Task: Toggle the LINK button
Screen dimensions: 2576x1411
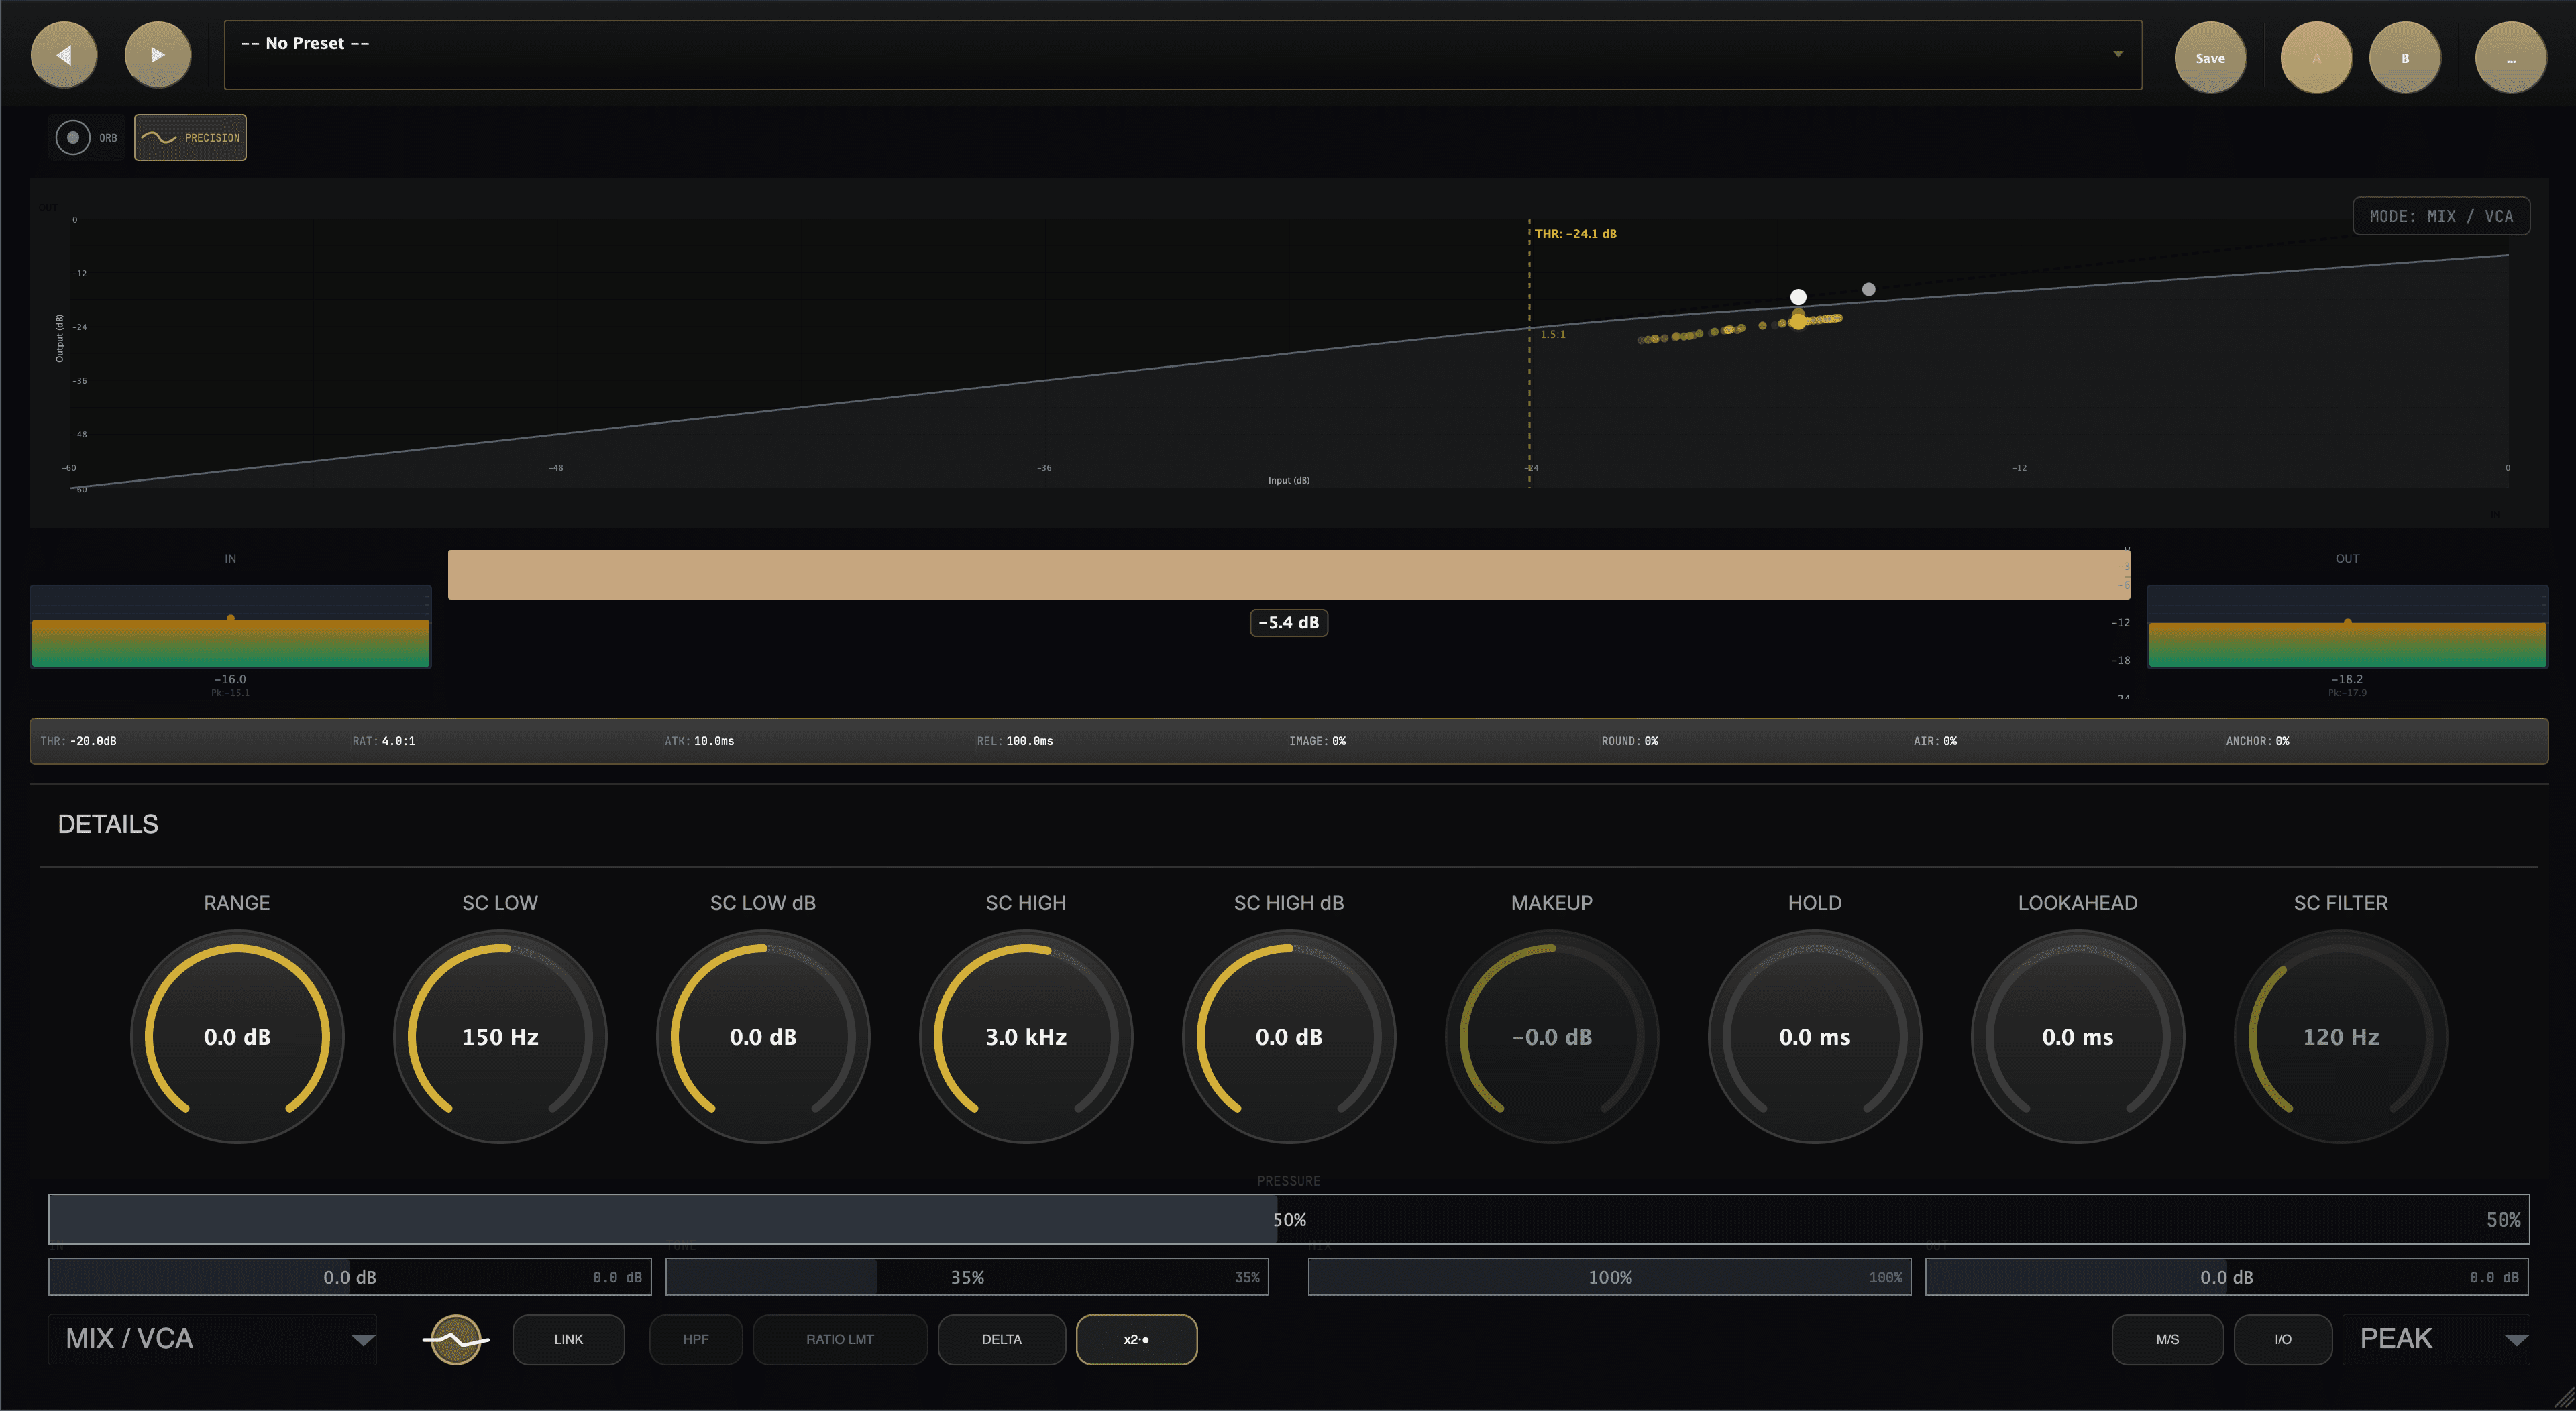Action: pyautogui.click(x=568, y=1339)
